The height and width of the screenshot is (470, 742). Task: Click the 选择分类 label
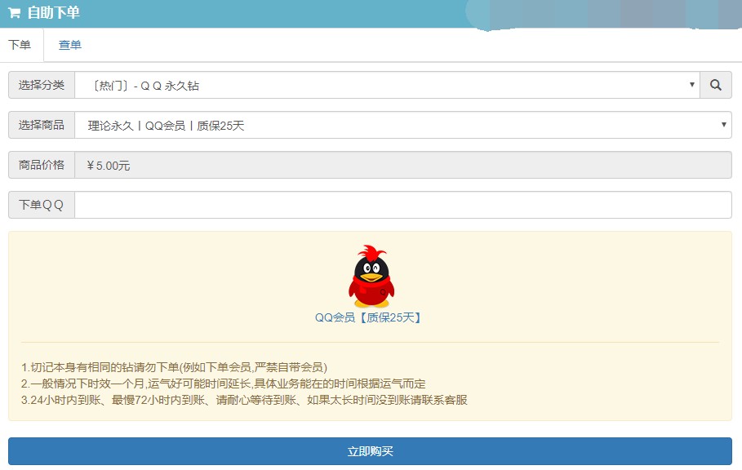click(x=42, y=85)
